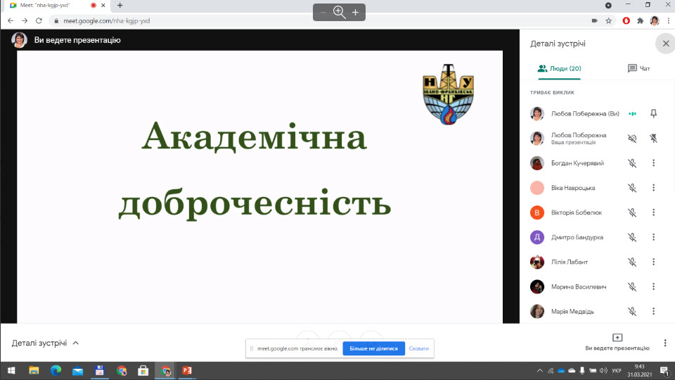Open more options for Марина Василевич

tap(653, 286)
